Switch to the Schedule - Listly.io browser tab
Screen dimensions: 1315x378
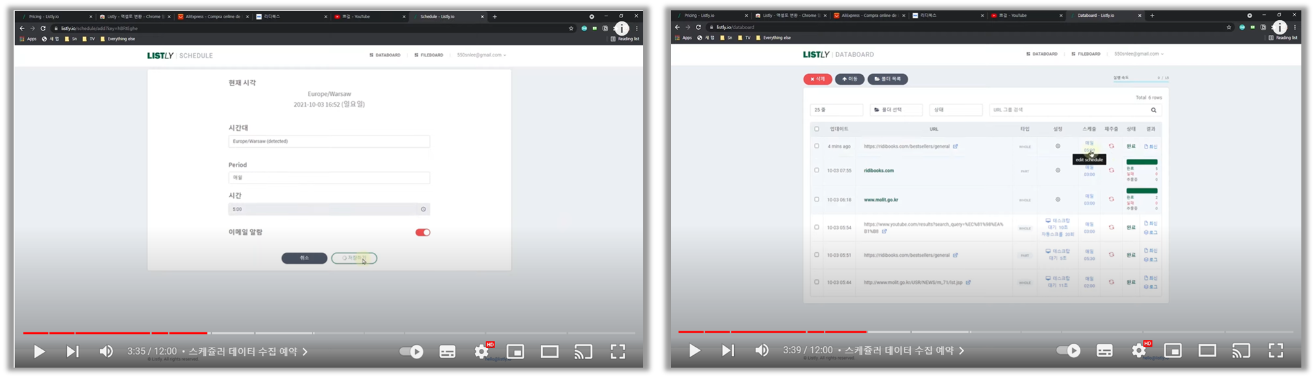446,17
